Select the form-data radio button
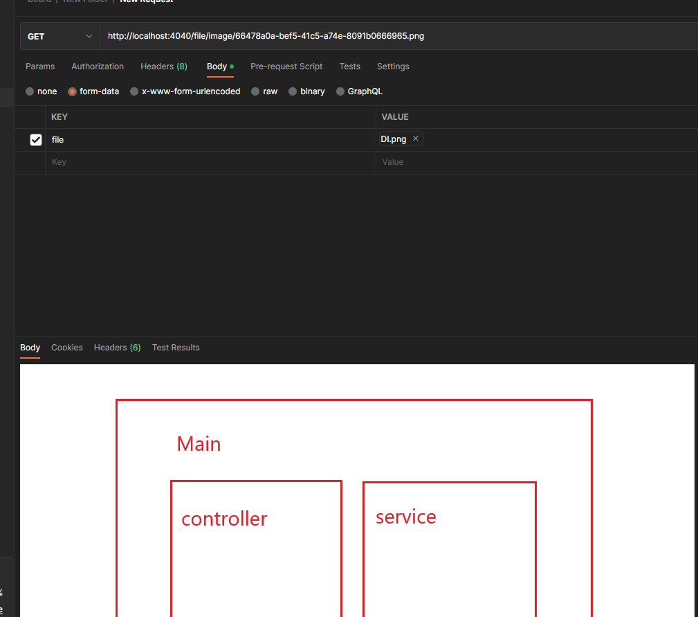 pos(72,91)
